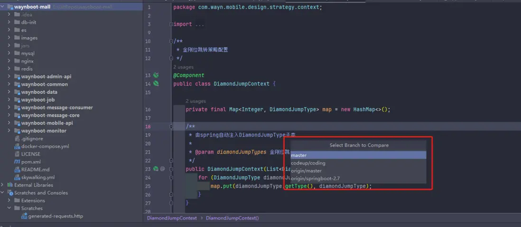The width and height of the screenshot is (521, 227).
Task: Expand the folded import statement on line 3
Action: (x=171, y=24)
